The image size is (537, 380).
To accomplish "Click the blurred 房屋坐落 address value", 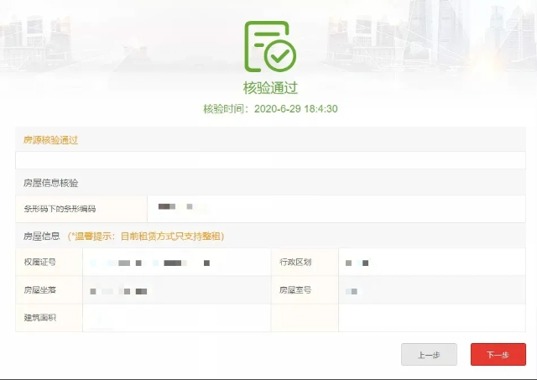I will tap(118, 291).
